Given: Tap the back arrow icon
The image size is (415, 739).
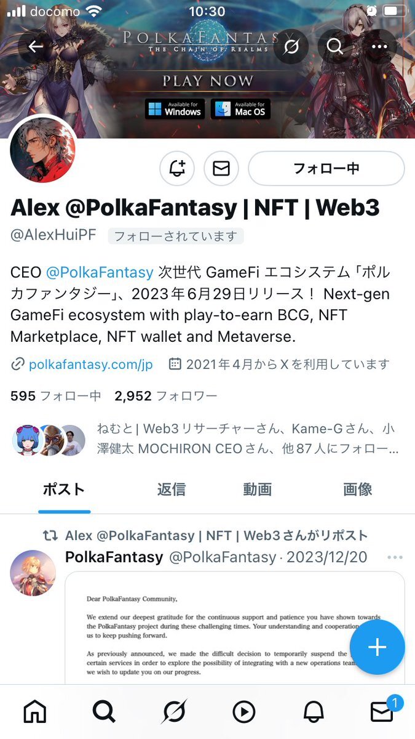Looking at the screenshot, I should pyautogui.click(x=36, y=46).
